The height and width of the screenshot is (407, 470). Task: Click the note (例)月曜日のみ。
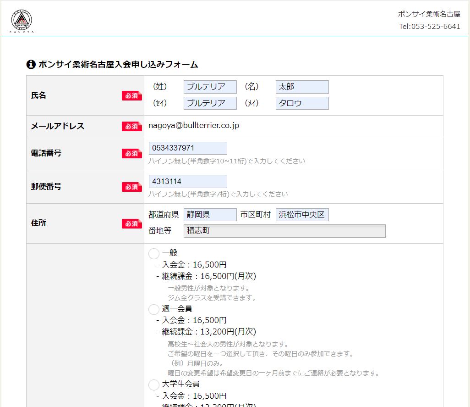click(x=197, y=363)
